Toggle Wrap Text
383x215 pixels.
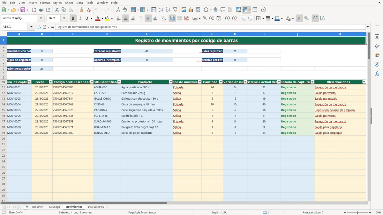pos(164,18)
